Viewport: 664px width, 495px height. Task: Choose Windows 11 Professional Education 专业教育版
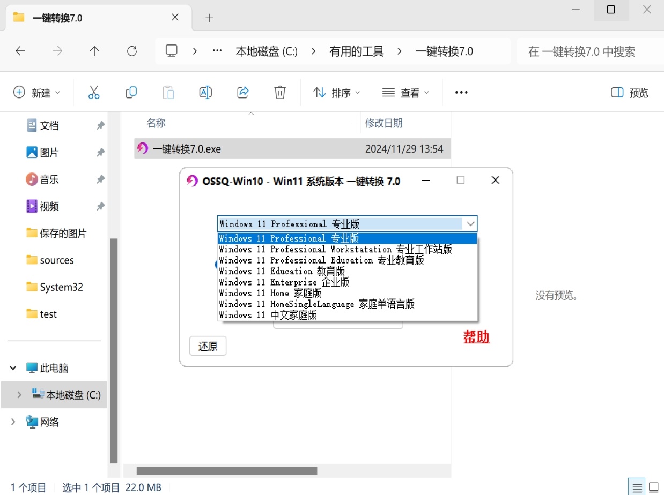coord(348,260)
